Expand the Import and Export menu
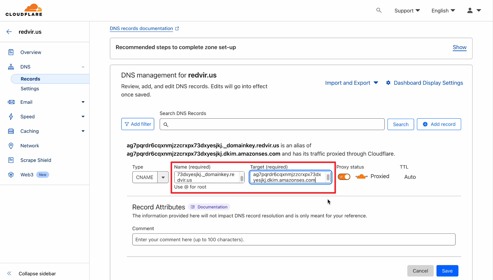Screen dimensions: 493x280 (x=351, y=83)
